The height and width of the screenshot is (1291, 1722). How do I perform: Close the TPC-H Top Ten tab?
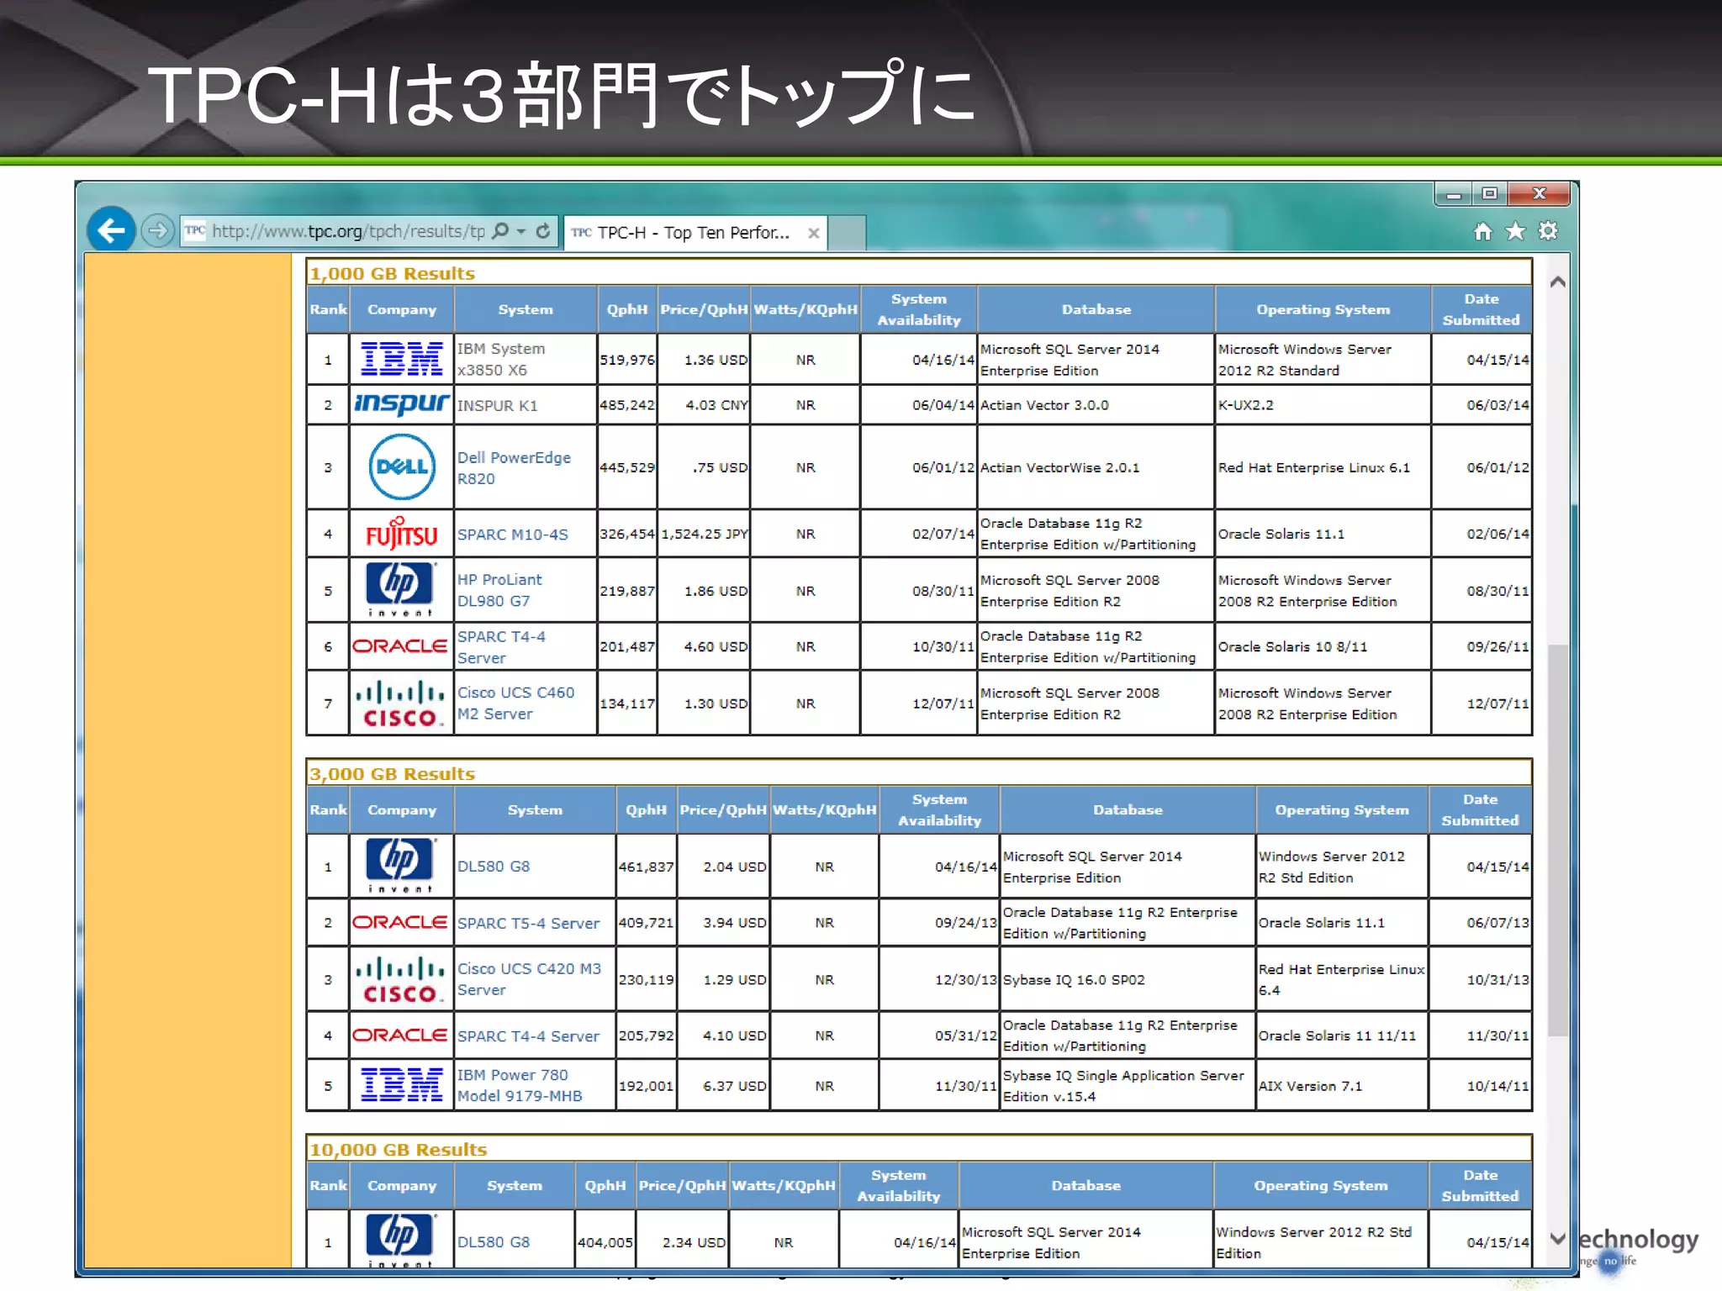tap(813, 234)
